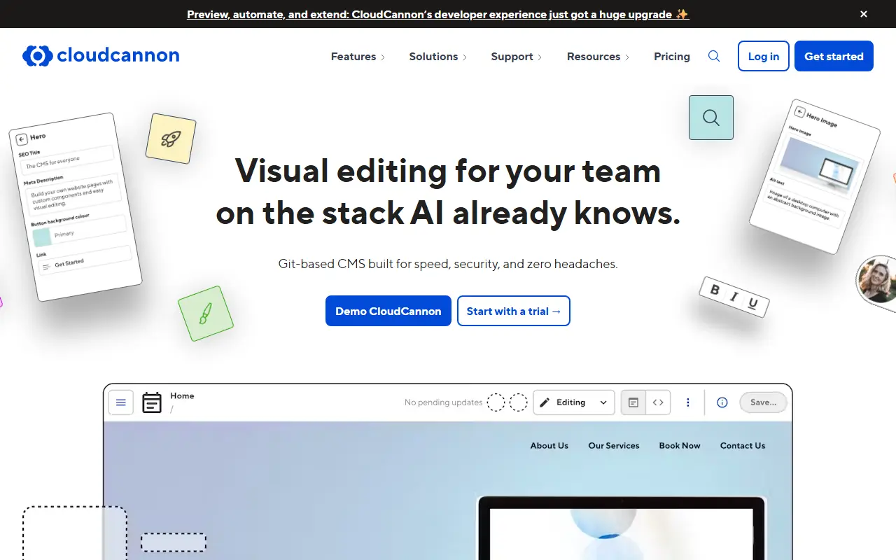The image size is (896, 560).
Task: Open the developer experience upgrade announcement link
Action: click(438, 14)
